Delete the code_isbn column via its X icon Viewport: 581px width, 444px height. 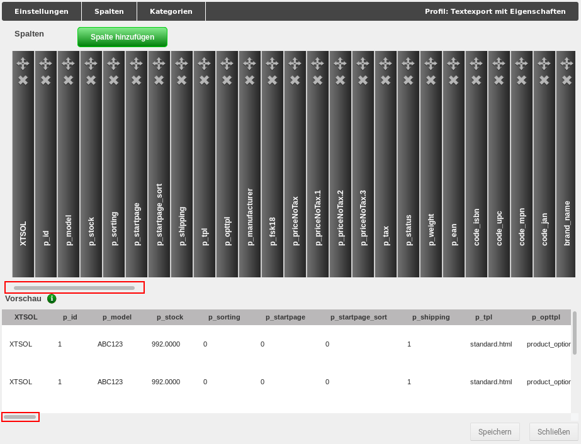tap(476, 80)
